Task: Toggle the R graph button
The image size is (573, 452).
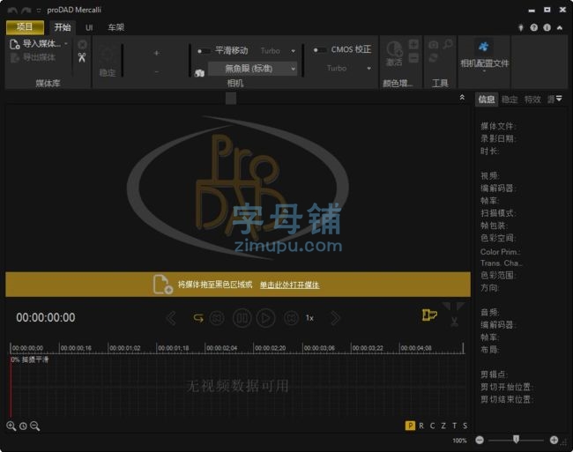Action: (x=421, y=426)
